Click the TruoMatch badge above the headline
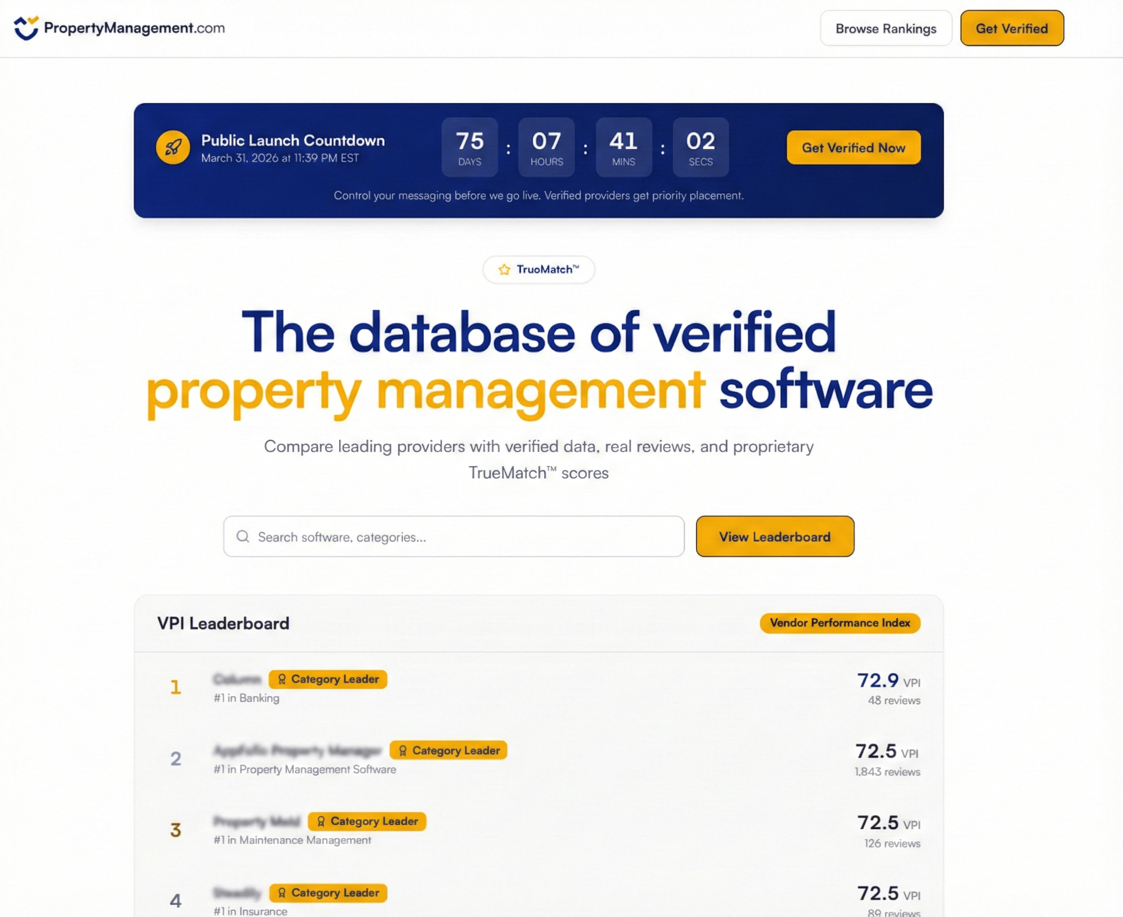1123x917 pixels. (x=538, y=269)
